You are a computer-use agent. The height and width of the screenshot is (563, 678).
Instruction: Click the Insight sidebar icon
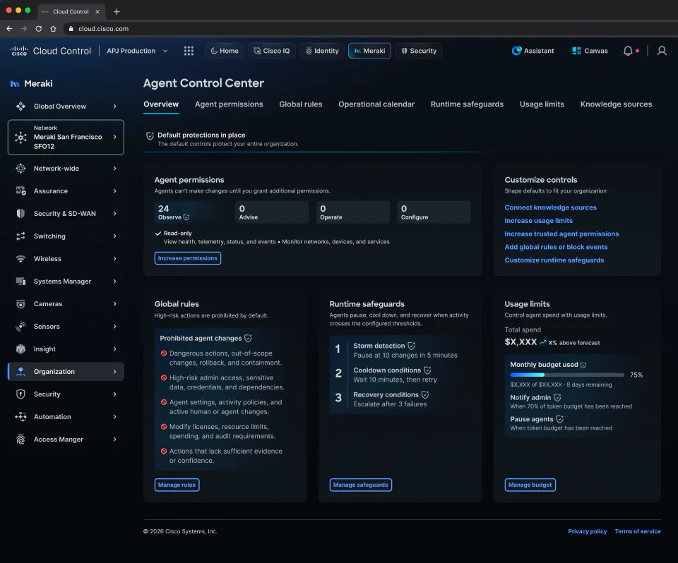(x=20, y=349)
